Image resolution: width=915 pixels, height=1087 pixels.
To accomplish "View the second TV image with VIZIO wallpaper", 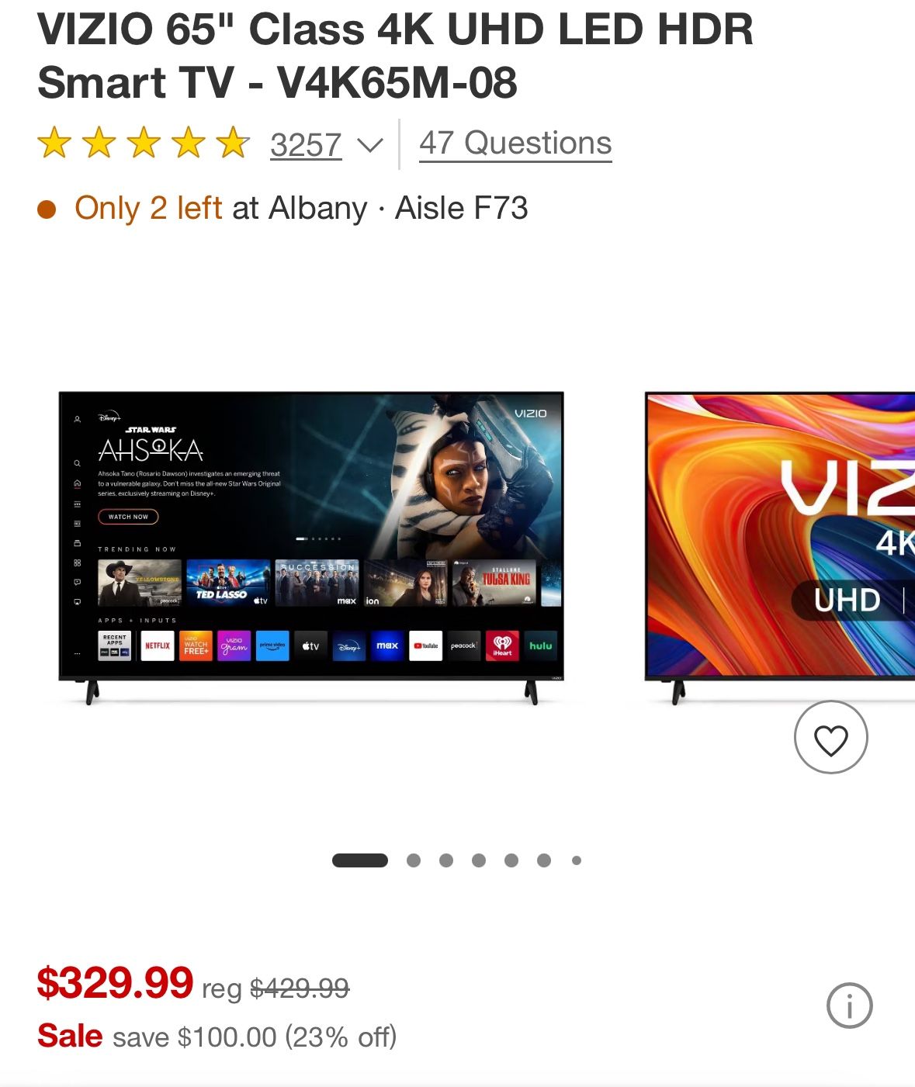I will pyautogui.click(x=780, y=547).
